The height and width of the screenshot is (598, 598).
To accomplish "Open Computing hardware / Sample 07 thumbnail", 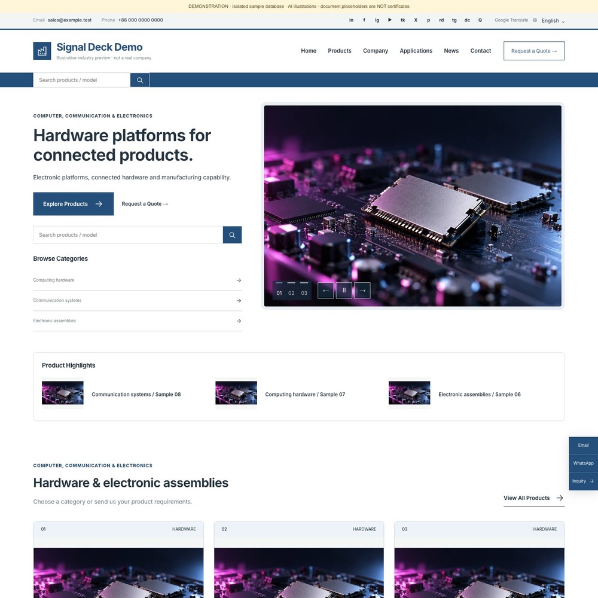I will click(x=236, y=393).
